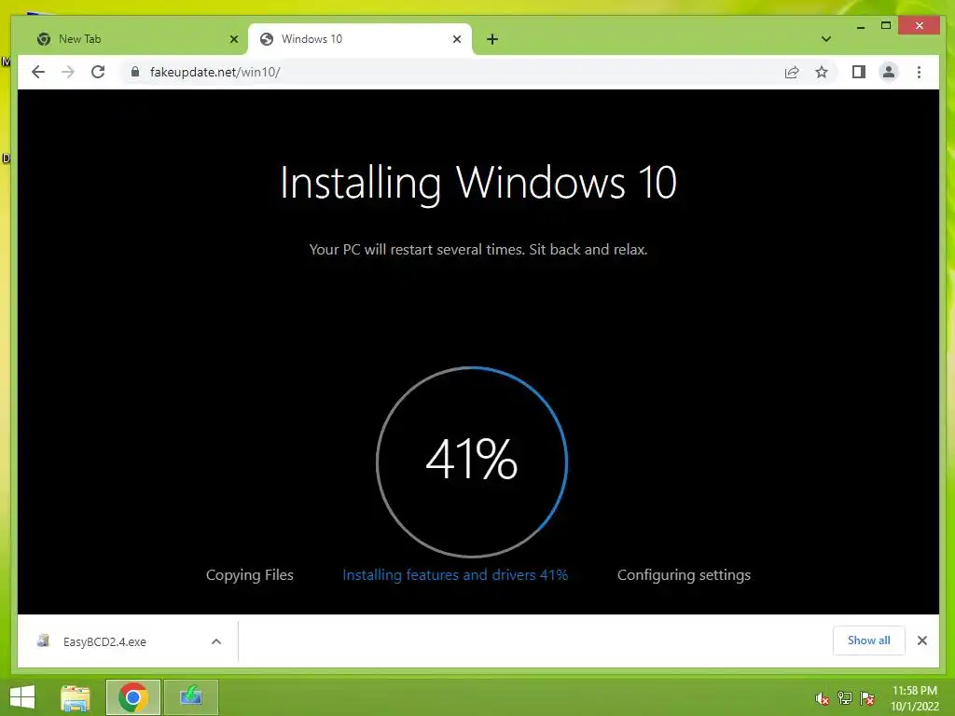
Task: Open the Windows Start button
Action: pyautogui.click(x=22, y=697)
